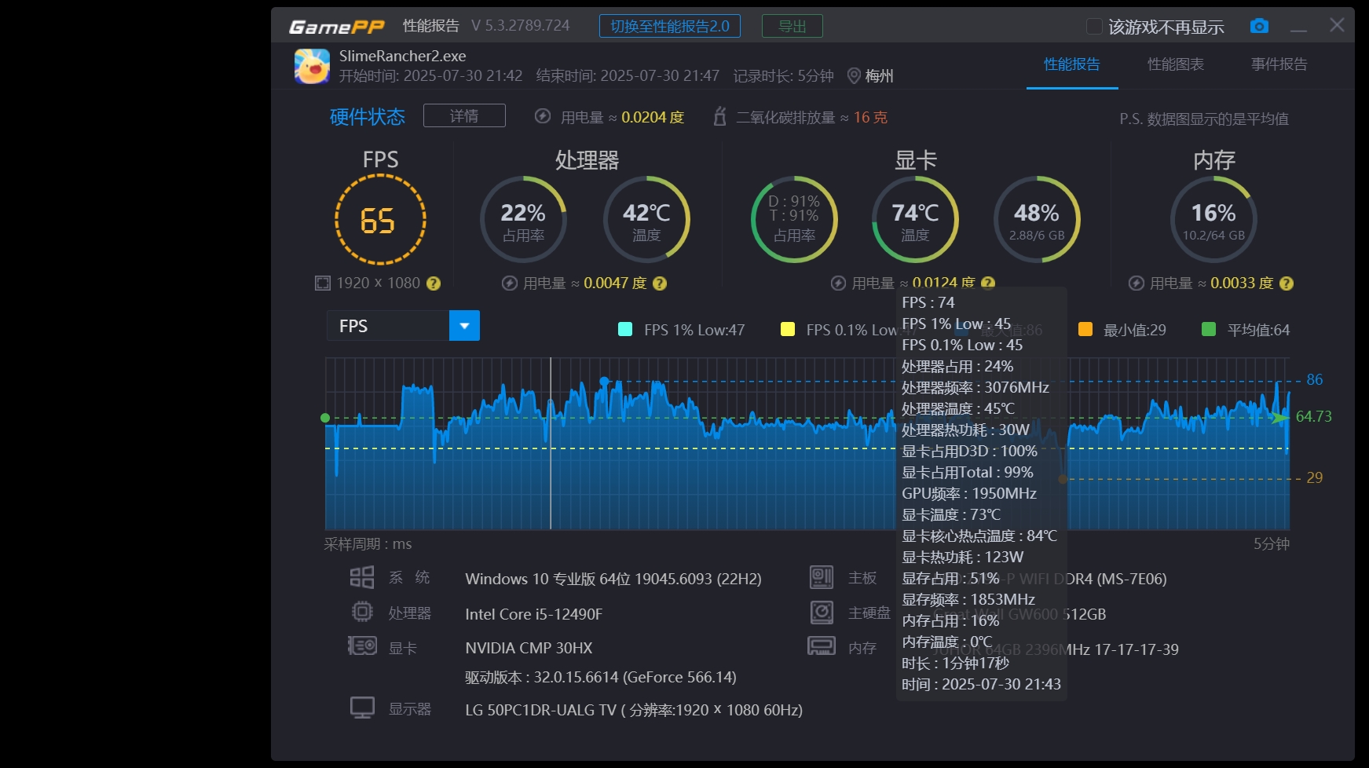Click help icon beside GPU 0.0124 度
This screenshot has height=768, width=1369.
click(988, 282)
